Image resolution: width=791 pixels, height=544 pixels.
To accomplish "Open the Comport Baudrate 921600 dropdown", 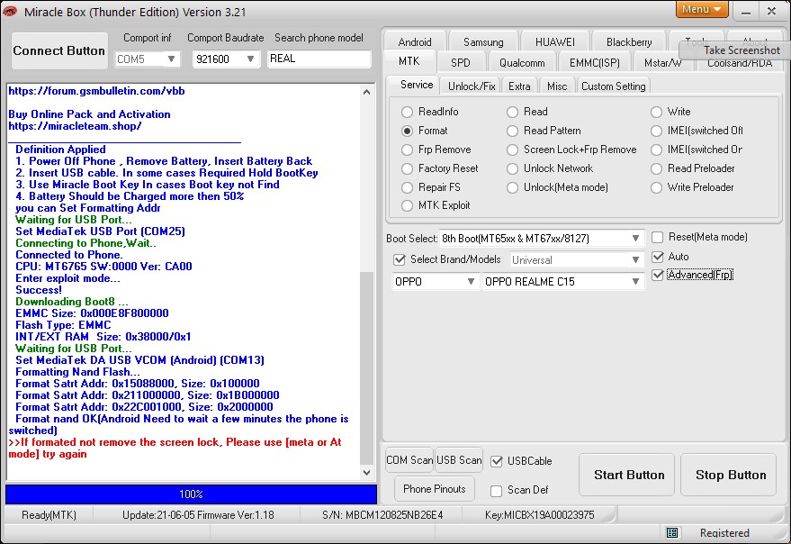I will [x=250, y=59].
